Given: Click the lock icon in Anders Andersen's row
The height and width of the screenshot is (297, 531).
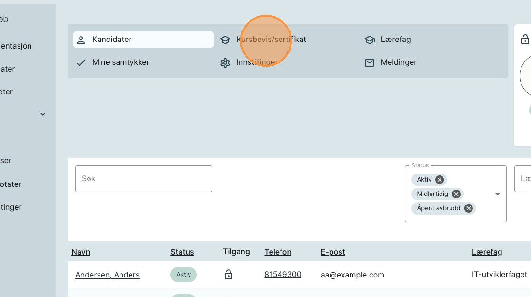Looking at the screenshot, I should pyautogui.click(x=229, y=275).
